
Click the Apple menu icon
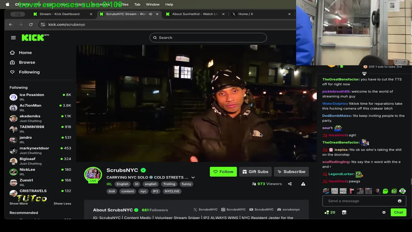8,5
